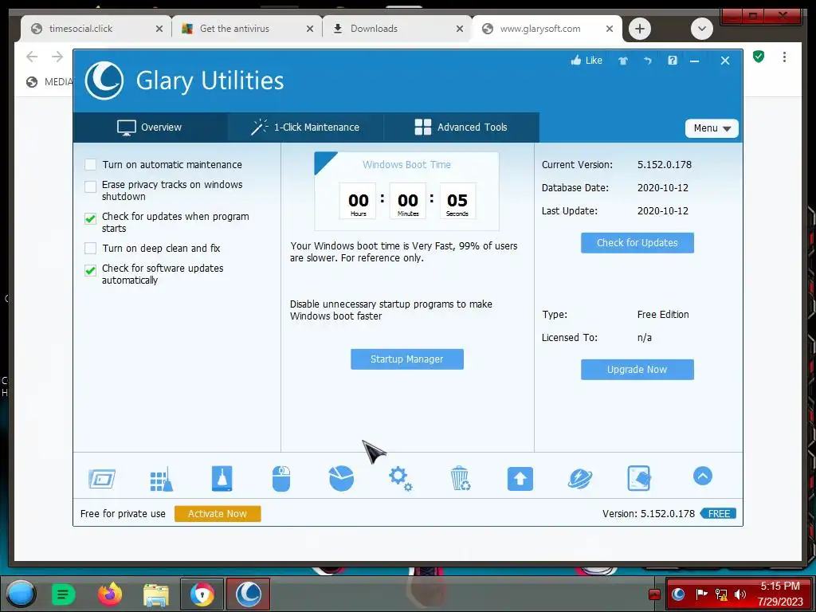
Task: Open the File Shredder tool icon
Action: (639, 478)
